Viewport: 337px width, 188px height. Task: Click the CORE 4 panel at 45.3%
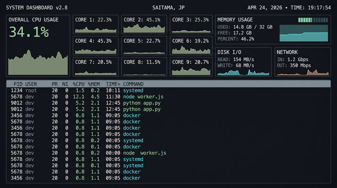(x=96, y=45)
